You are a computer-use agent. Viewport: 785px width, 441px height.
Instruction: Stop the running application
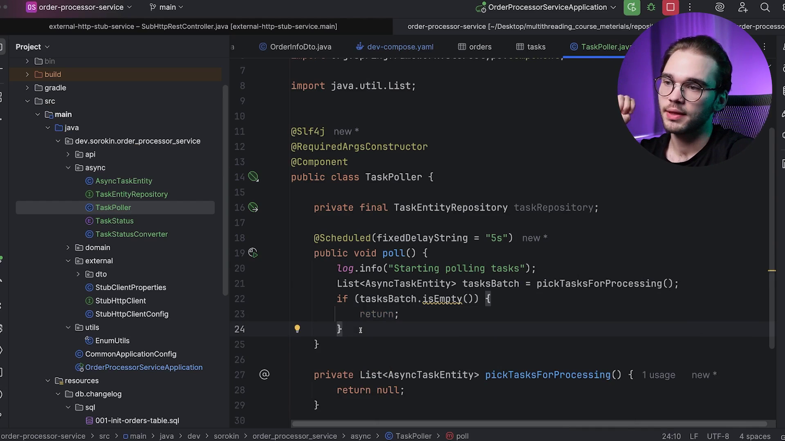[x=671, y=7]
